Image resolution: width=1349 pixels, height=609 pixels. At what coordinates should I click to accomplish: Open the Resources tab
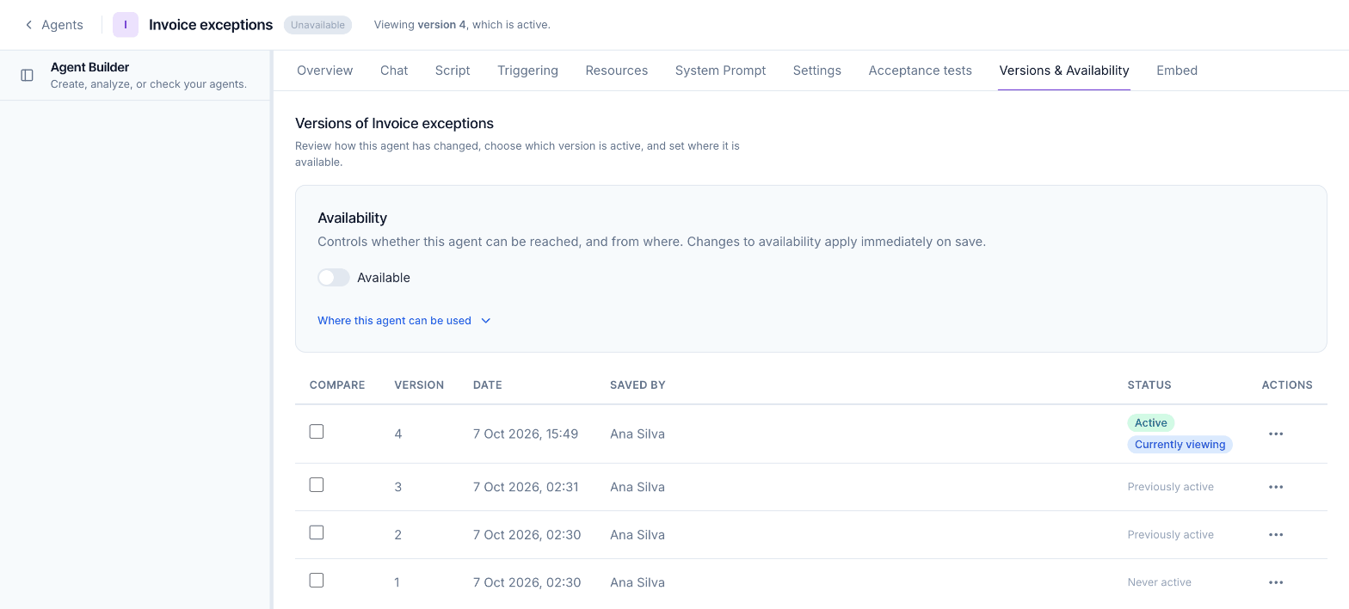click(617, 71)
